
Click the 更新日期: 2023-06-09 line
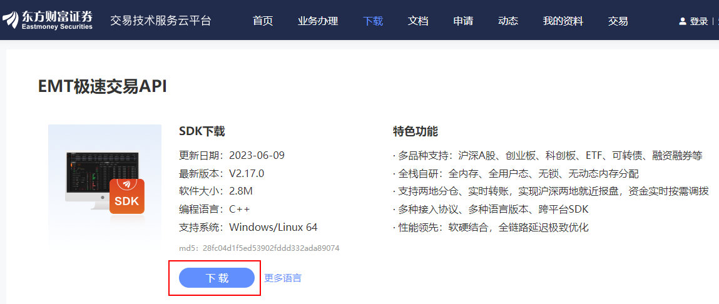(x=232, y=155)
